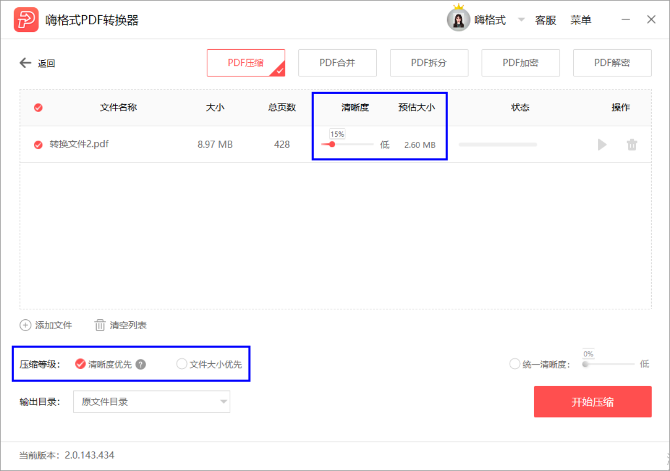Select the 文件大小优先 radio option

(x=182, y=364)
